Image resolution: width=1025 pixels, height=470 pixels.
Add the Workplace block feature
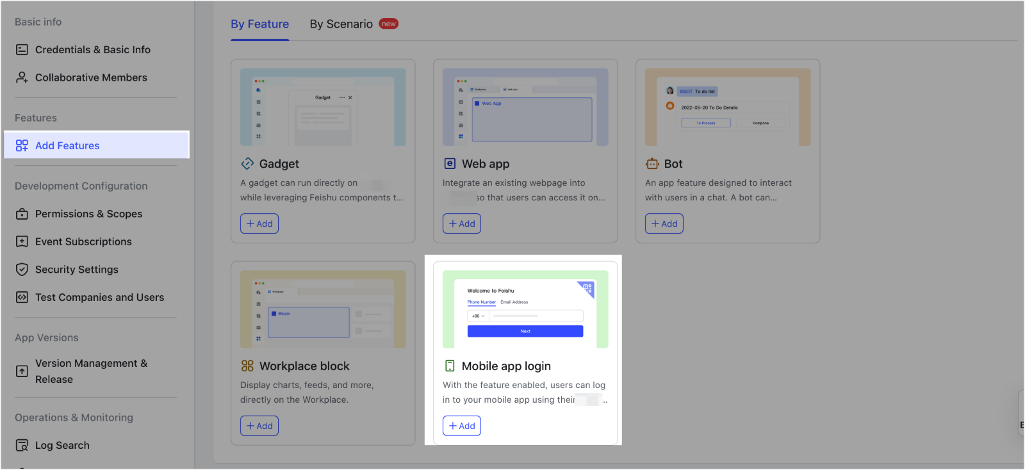click(259, 426)
